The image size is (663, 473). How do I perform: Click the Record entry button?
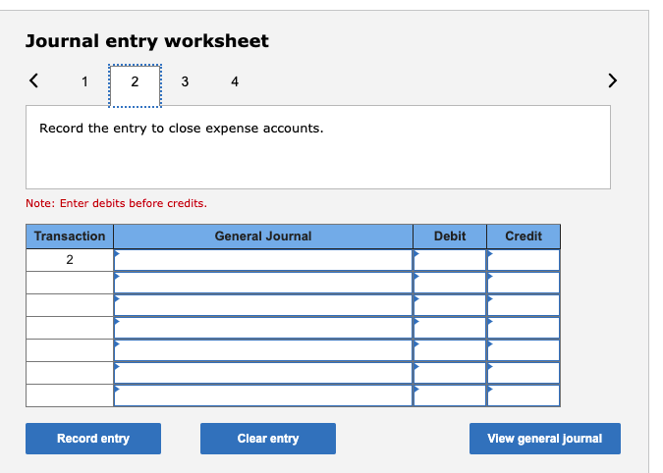93,439
